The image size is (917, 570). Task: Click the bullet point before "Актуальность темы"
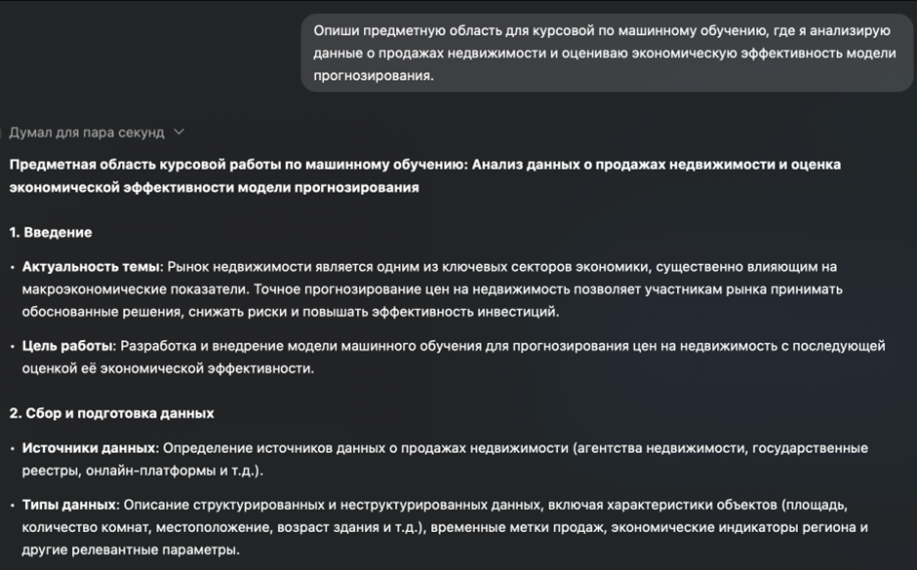point(13,267)
